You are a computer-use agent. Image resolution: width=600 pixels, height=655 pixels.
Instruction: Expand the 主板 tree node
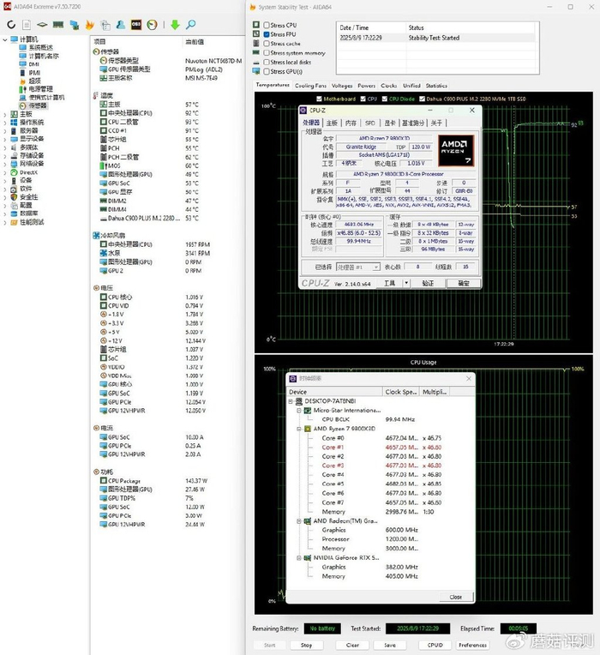(x=5, y=114)
